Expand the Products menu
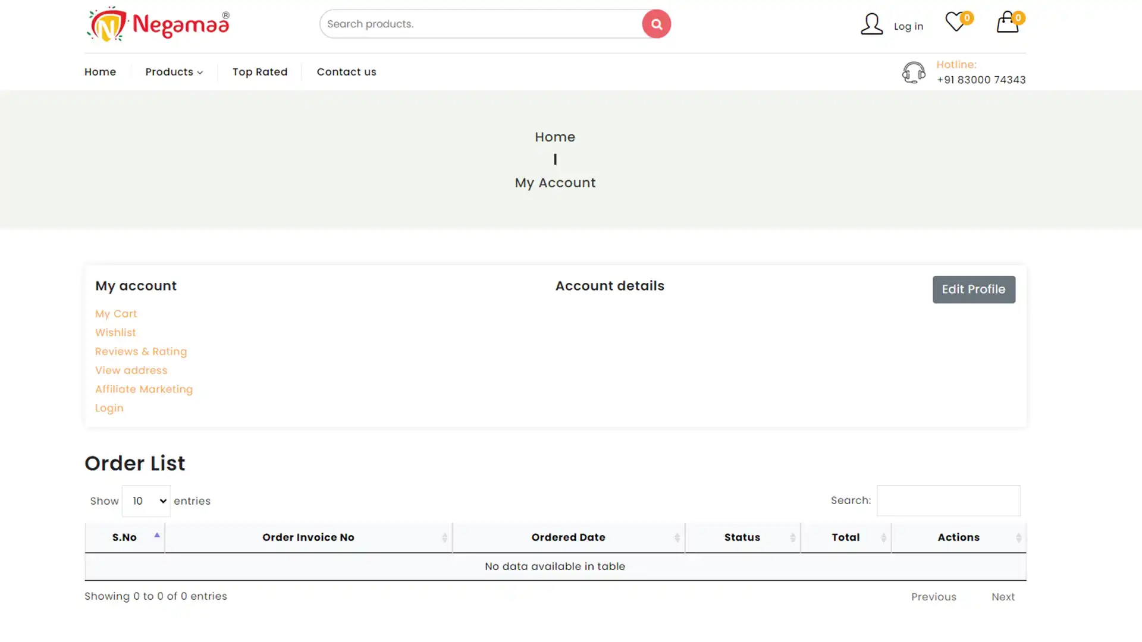Image resolution: width=1142 pixels, height=642 pixels. 174,72
